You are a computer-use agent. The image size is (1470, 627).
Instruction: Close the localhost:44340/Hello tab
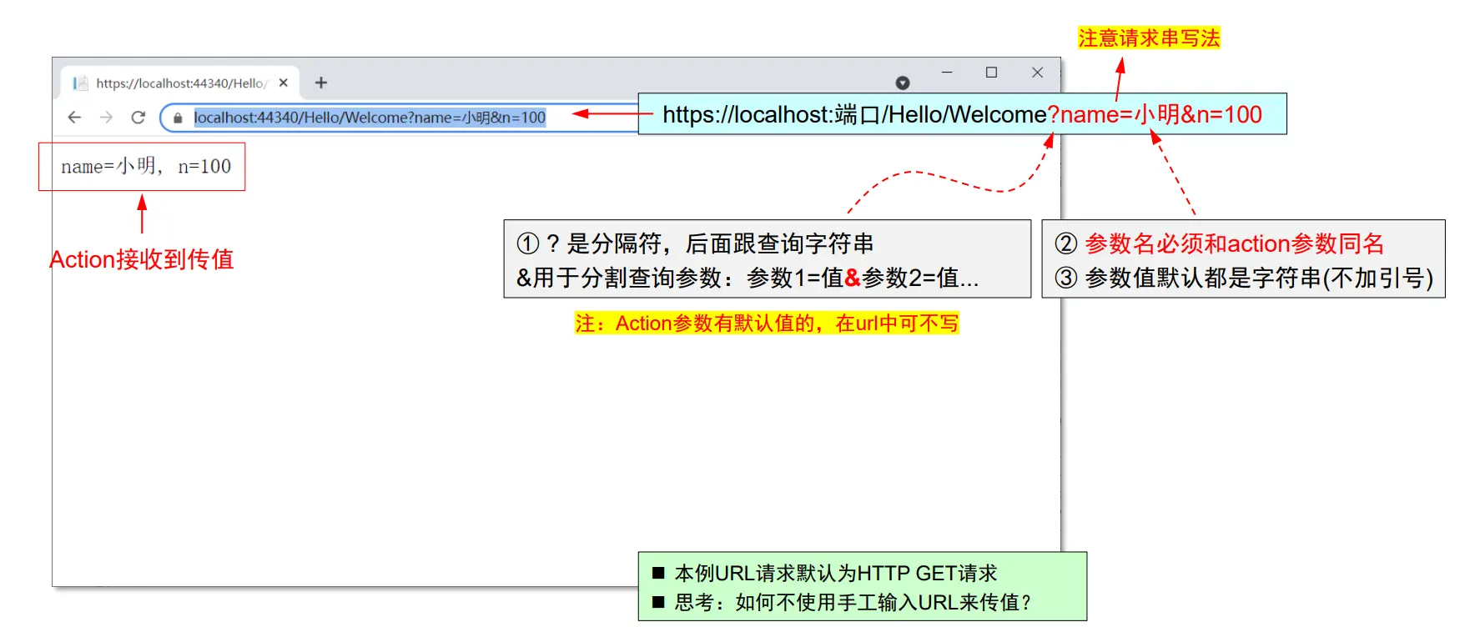pyautogui.click(x=284, y=83)
